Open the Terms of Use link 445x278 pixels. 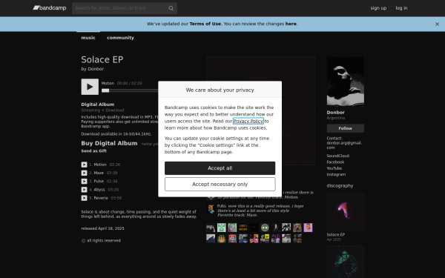click(x=205, y=24)
